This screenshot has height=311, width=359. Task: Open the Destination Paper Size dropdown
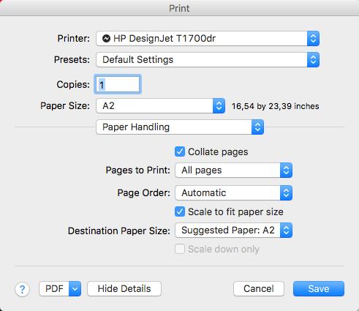tap(233, 231)
